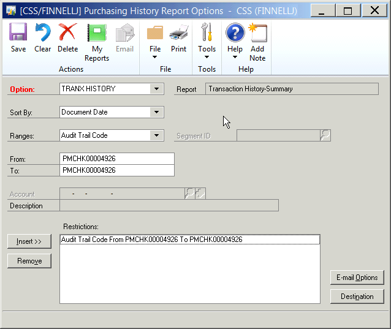Click the Destination button
This screenshot has width=391, height=329.
(x=357, y=297)
